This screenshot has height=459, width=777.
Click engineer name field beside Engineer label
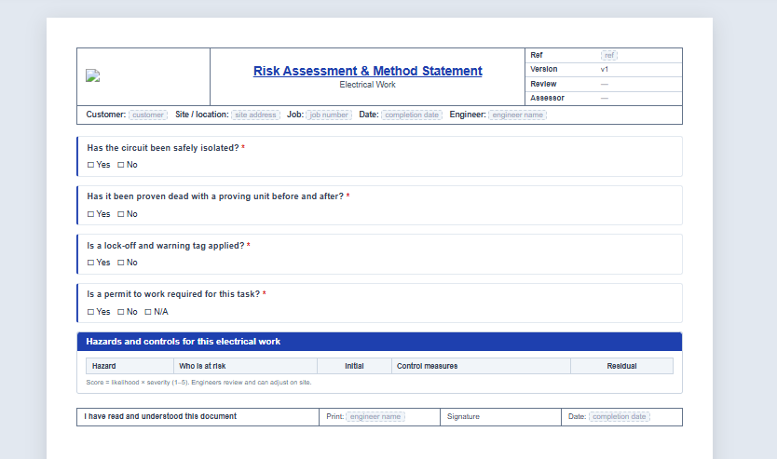(518, 115)
